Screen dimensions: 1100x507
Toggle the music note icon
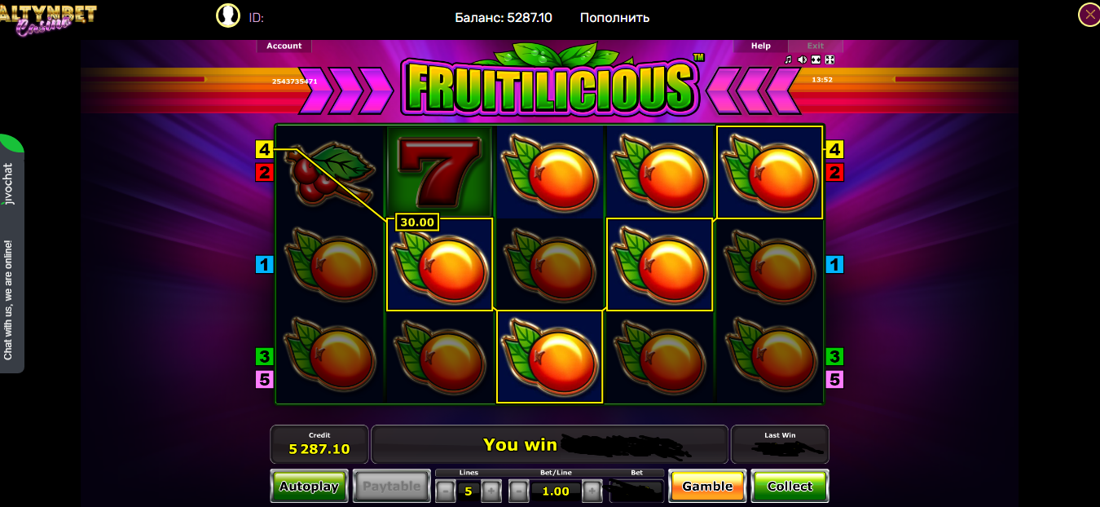[788, 60]
